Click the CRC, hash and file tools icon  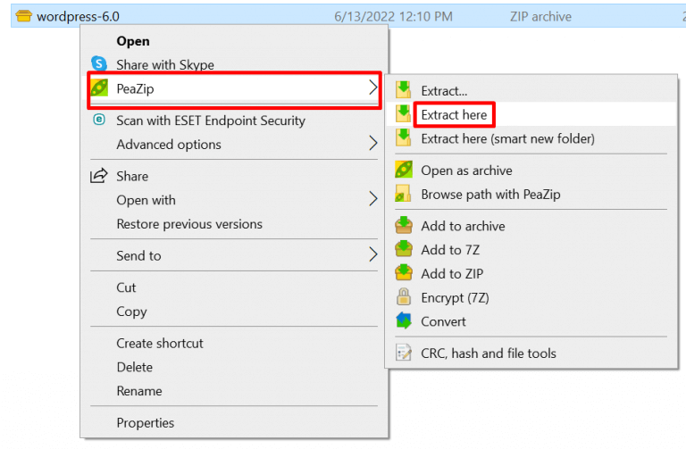point(405,353)
